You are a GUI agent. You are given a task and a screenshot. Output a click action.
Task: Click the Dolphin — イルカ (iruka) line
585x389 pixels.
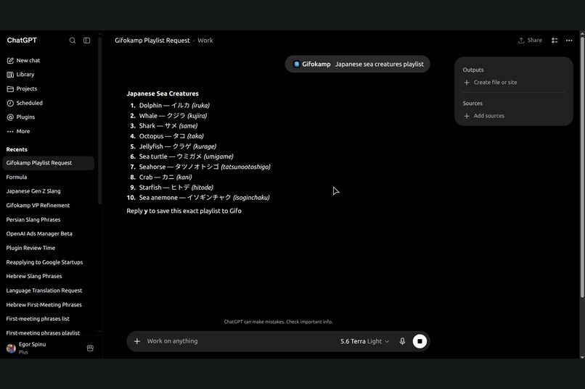pos(174,105)
